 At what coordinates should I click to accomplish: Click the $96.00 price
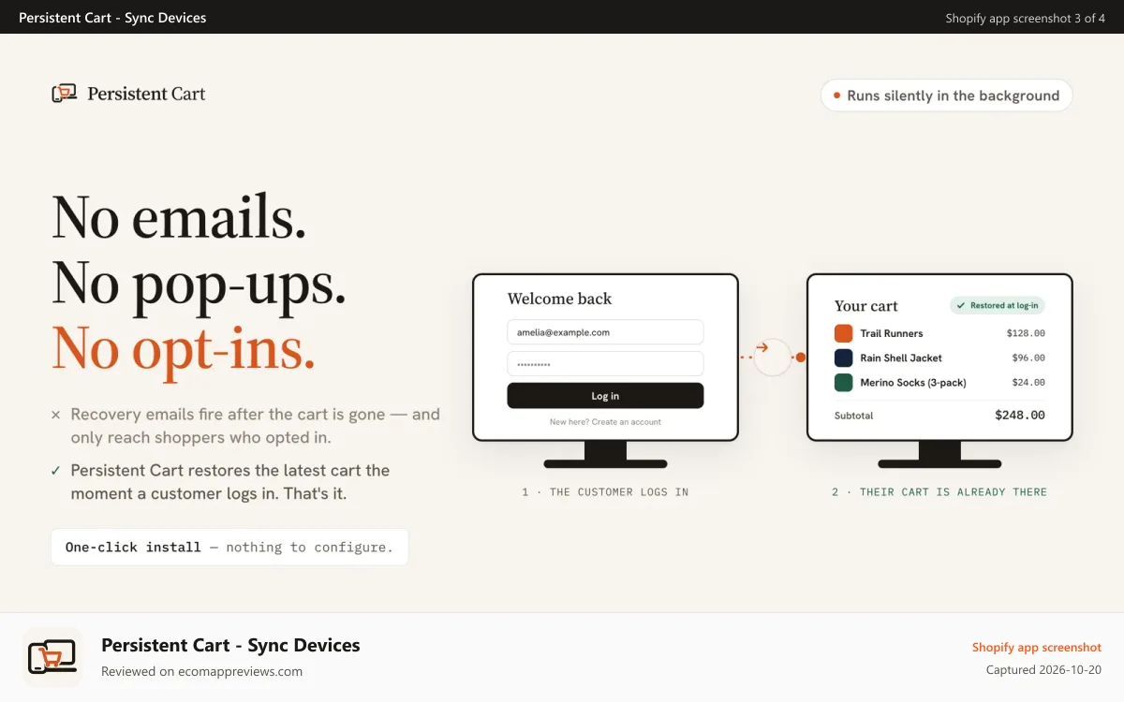point(1028,358)
